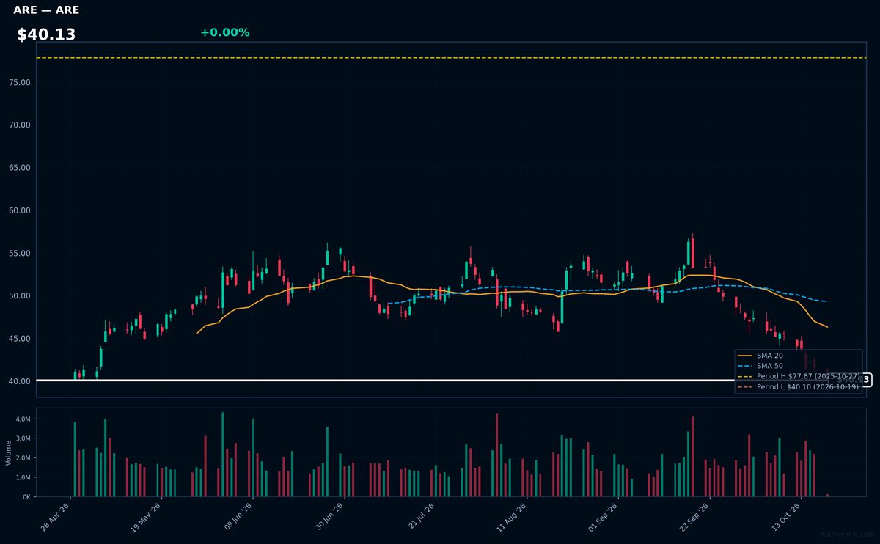Click the 22 Sep '26 date label
Viewport: 880px width, 544px height.
pyautogui.click(x=693, y=517)
